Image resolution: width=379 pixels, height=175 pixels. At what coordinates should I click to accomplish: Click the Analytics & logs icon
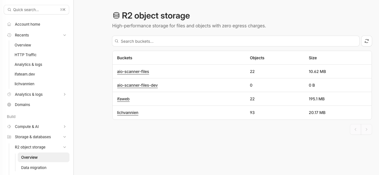pyautogui.click(x=9, y=94)
